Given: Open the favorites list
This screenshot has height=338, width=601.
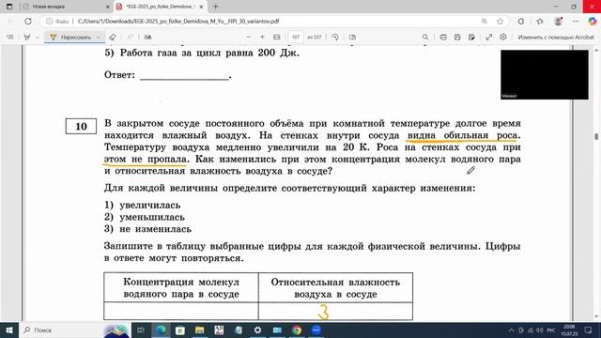Looking at the screenshot, I should tap(540, 22).
